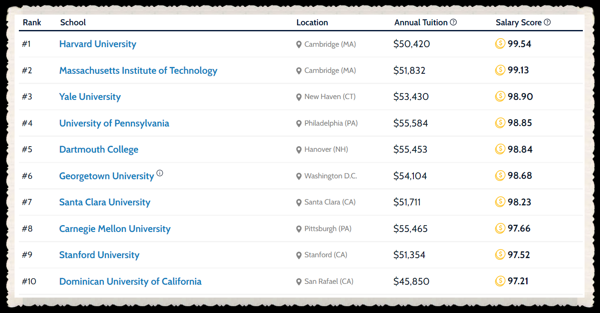Open the Harvard University link

point(98,44)
